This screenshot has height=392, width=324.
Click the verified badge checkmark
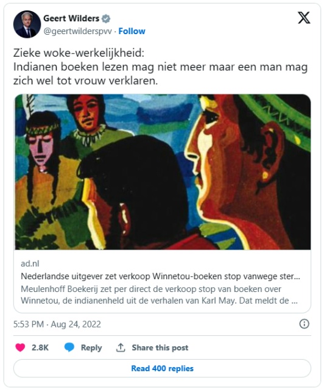pyautogui.click(x=106, y=19)
